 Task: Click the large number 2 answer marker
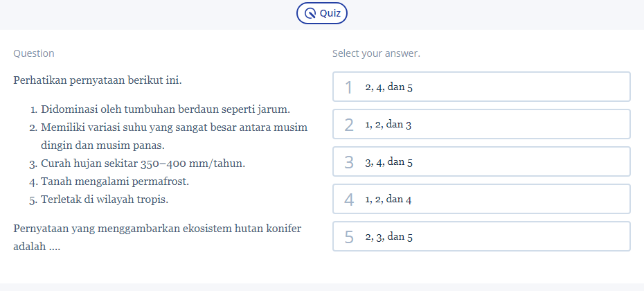tap(349, 125)
